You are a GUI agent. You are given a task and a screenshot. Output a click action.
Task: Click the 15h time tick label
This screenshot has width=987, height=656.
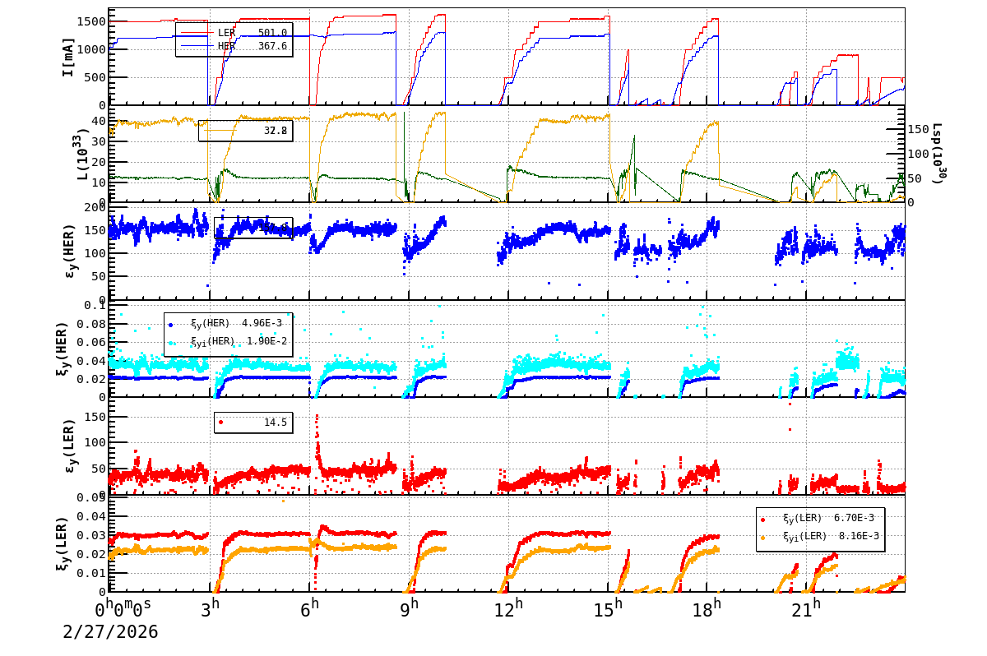coord(609,609)
